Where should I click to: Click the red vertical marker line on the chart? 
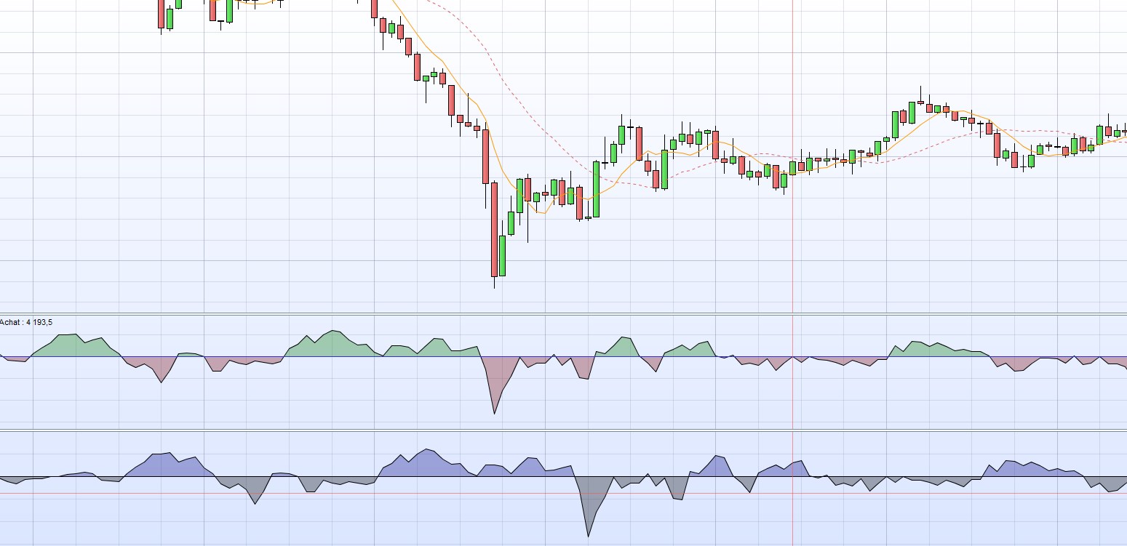(792, 273)
